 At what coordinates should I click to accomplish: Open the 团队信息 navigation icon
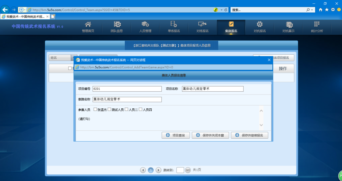click(117, 25)
